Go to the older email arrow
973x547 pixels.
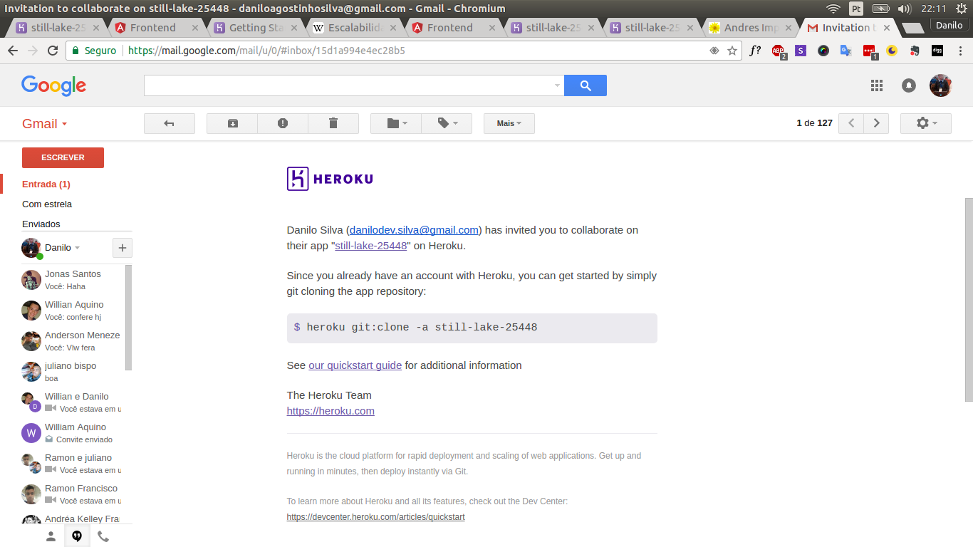click(x=876, y=123)
